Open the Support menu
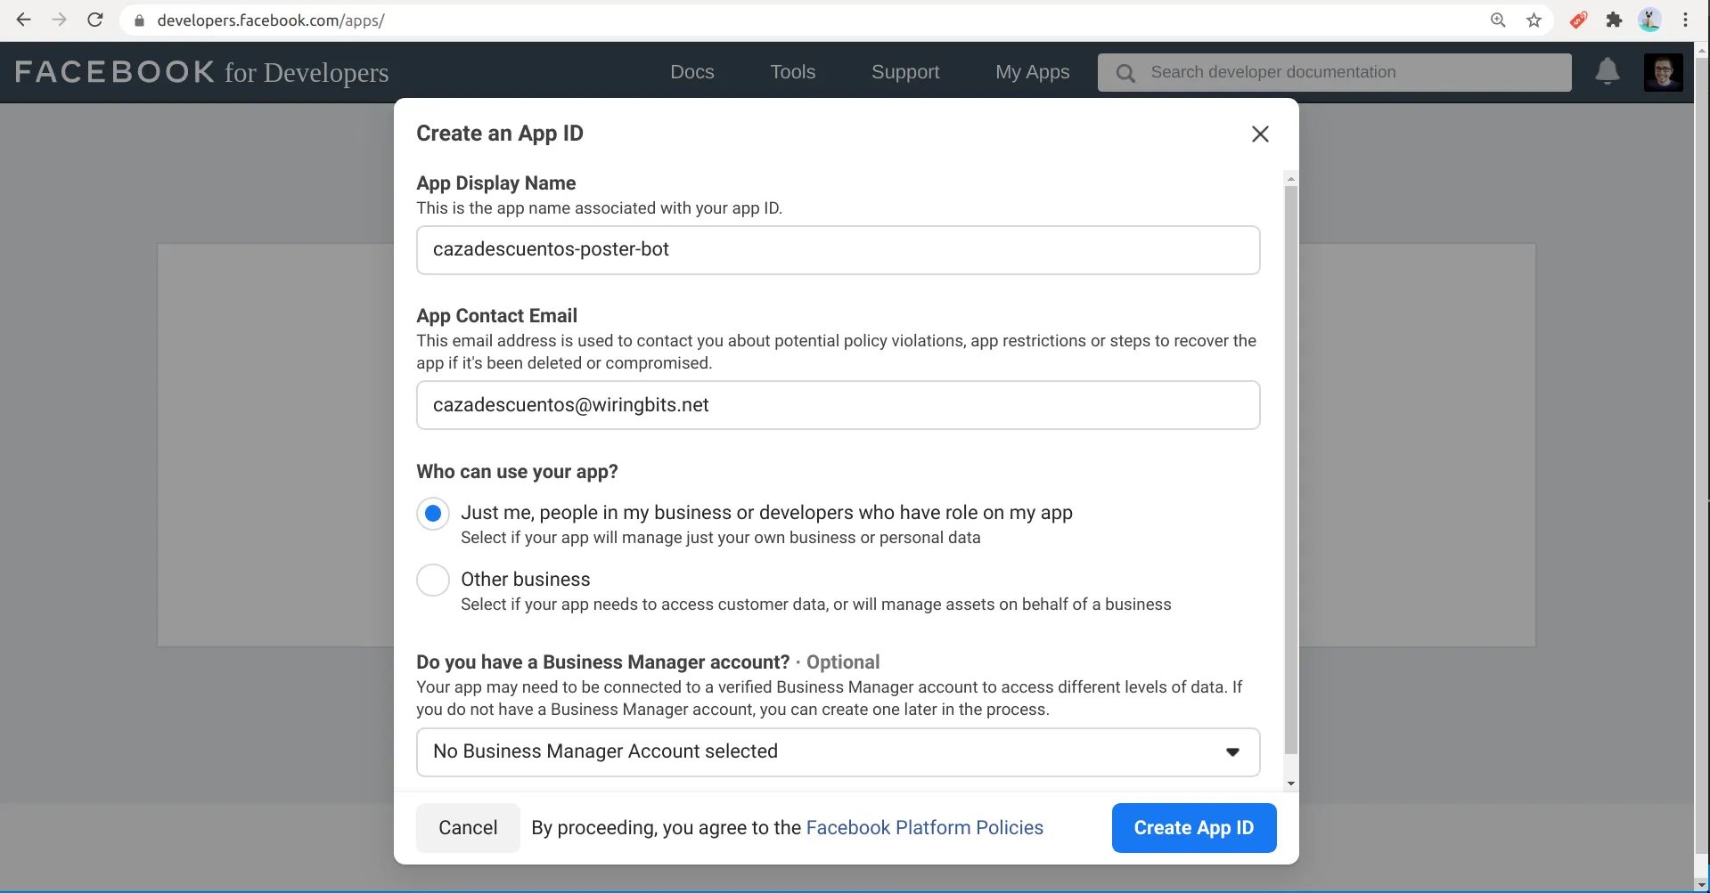Viewport: 1710px width, 893px height. [905, 72]
